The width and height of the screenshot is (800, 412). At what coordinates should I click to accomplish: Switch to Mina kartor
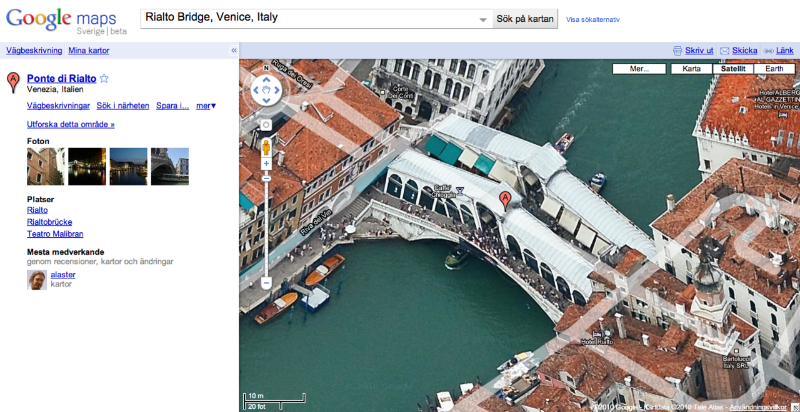coord(88,51)
